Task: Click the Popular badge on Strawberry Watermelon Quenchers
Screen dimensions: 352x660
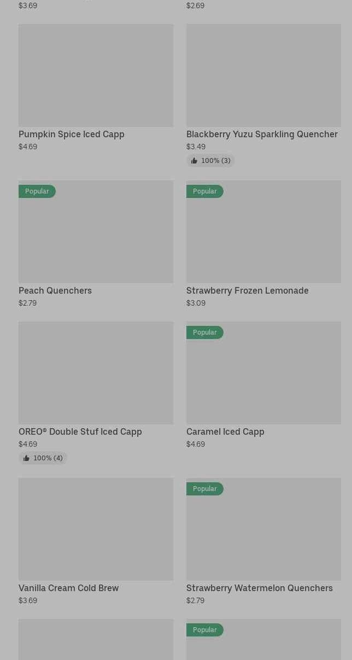Action: click(205, 489)
